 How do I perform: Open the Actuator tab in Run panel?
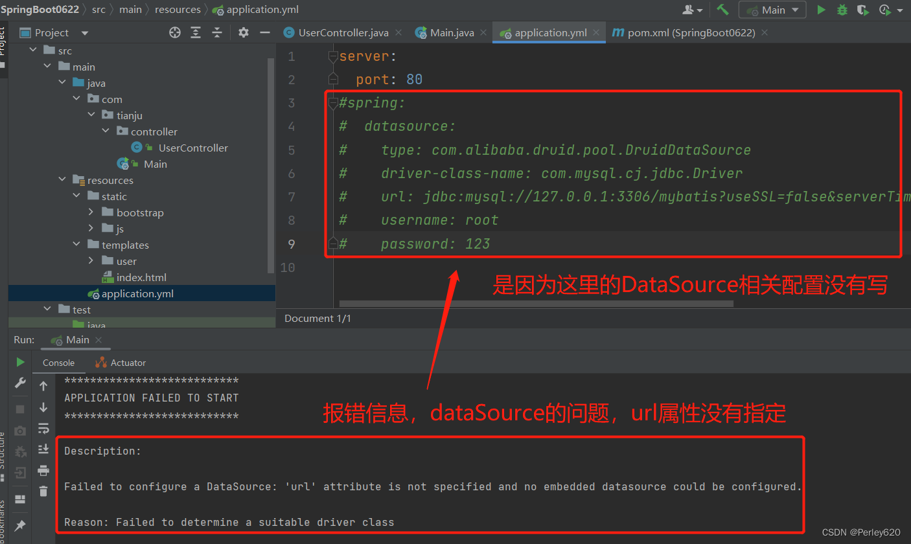coord(121,363)
